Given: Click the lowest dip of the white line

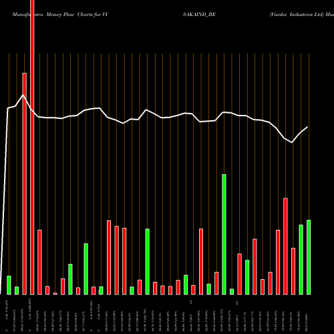Looking at the screenshot, I should (x=292, y=142).
